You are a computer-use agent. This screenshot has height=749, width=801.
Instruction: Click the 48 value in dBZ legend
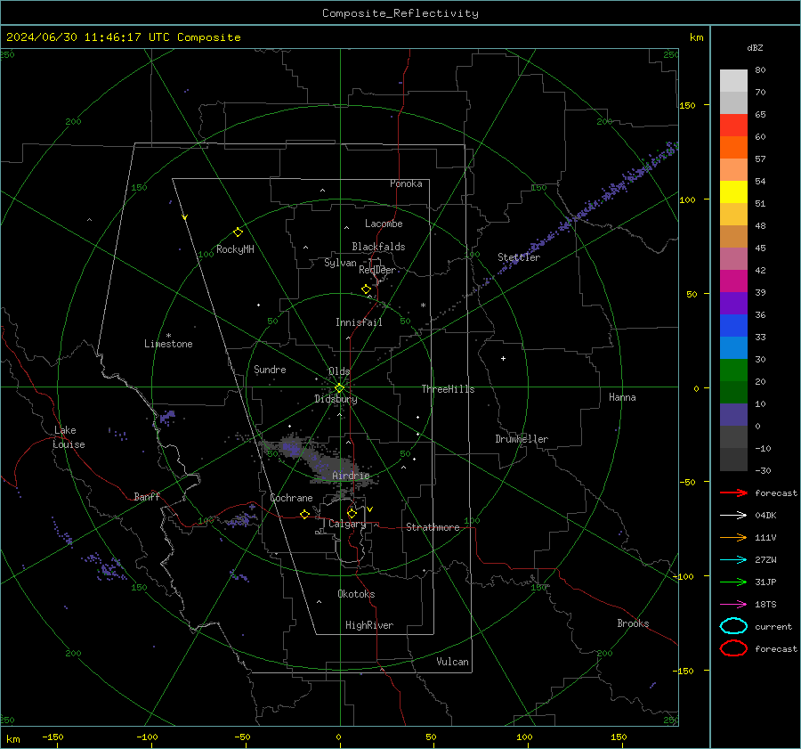pos(760,225)
